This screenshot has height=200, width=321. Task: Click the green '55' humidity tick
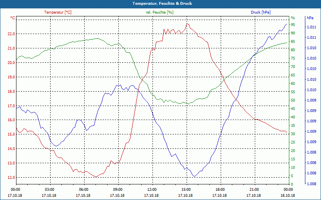point(293,92)
